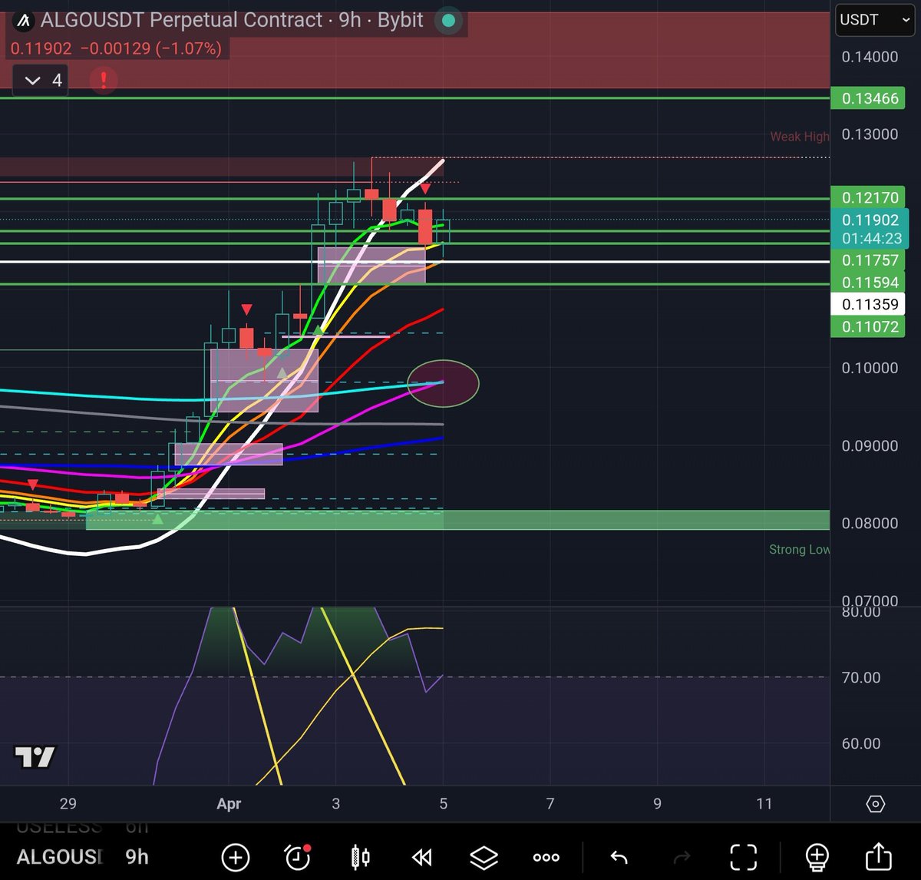The image size is (921, 880).
Task: Add a symbol with the plus circle icon
Action: (236, 857)
